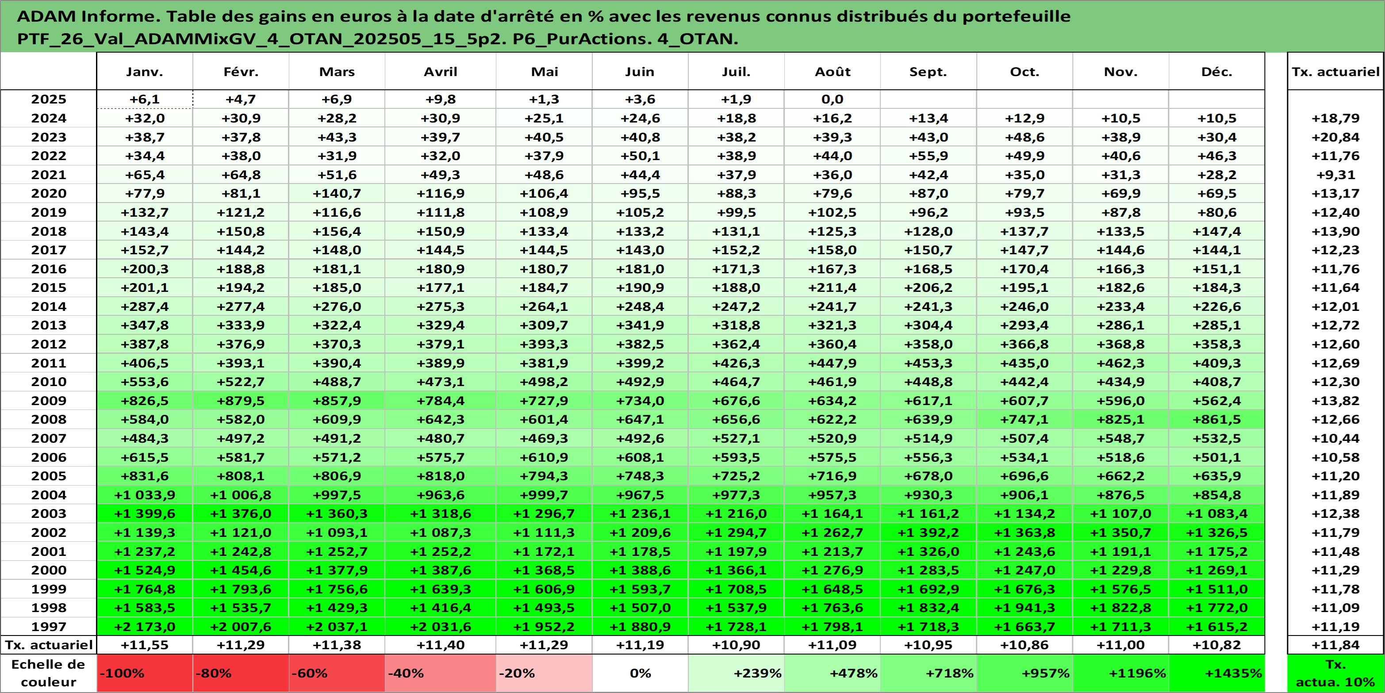The image size is (1385, 693).
Task: Select the Oct. column header
Action: tap(1025, 72)
